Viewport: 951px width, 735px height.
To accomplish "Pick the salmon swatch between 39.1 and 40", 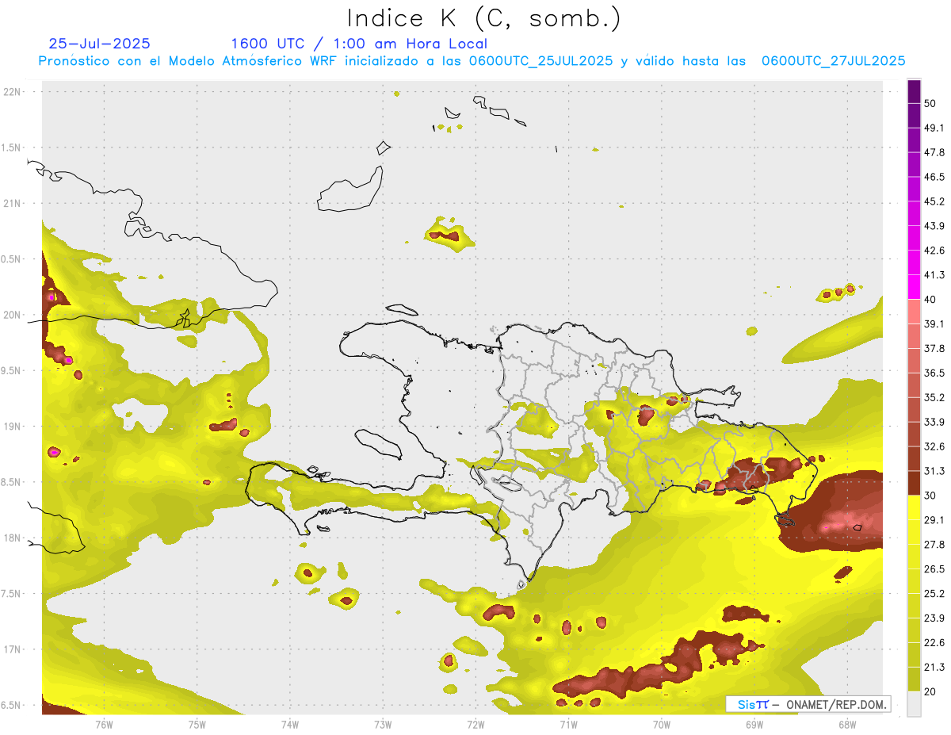I will 914,312.
